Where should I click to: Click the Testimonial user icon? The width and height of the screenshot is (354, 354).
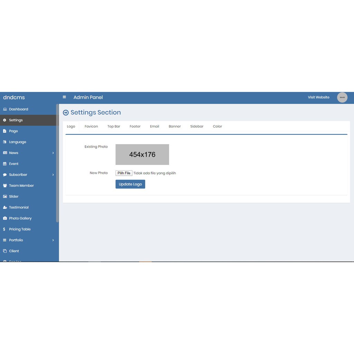tap(5, 207)
